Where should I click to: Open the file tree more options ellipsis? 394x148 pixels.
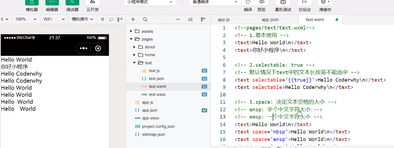(178, 19)
